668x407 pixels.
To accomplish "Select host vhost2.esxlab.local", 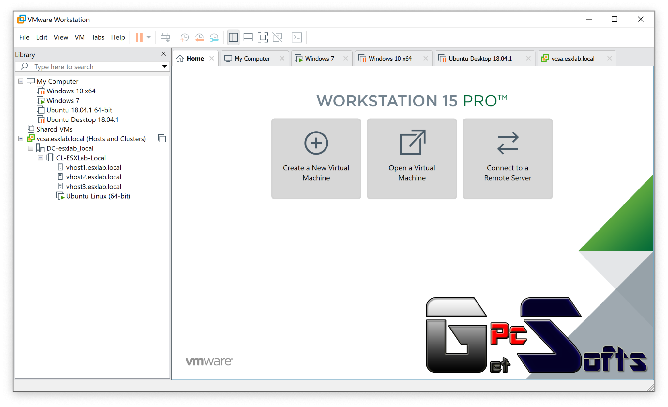I will tap(93, 177).
